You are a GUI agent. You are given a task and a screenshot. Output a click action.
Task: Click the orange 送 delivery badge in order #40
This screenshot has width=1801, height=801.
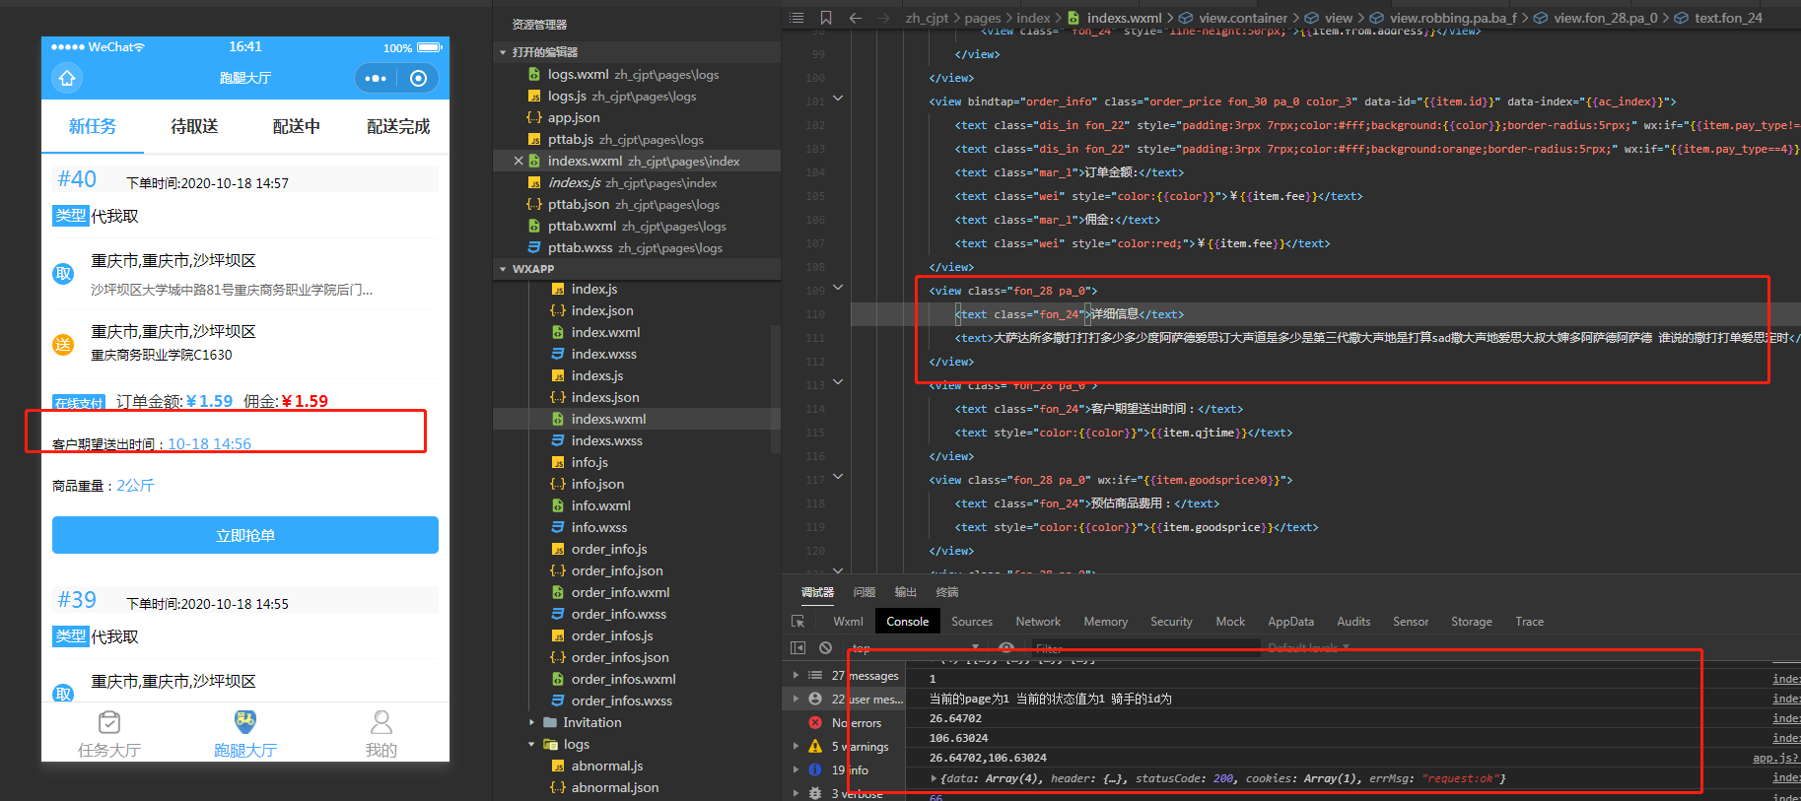pyautogui.click(x=63, y=344)
